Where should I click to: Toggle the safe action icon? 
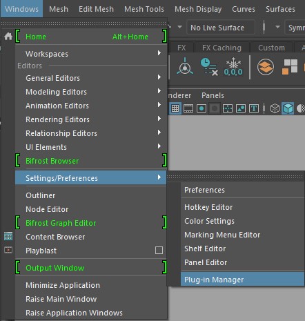[241, 108]
